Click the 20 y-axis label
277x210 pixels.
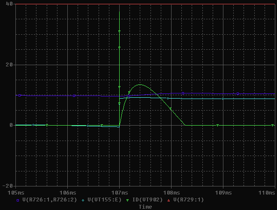[9, 65]
